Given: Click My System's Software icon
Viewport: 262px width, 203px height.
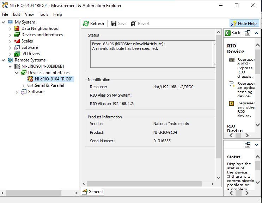Looking at the screenshot, I should coord(17,47).
